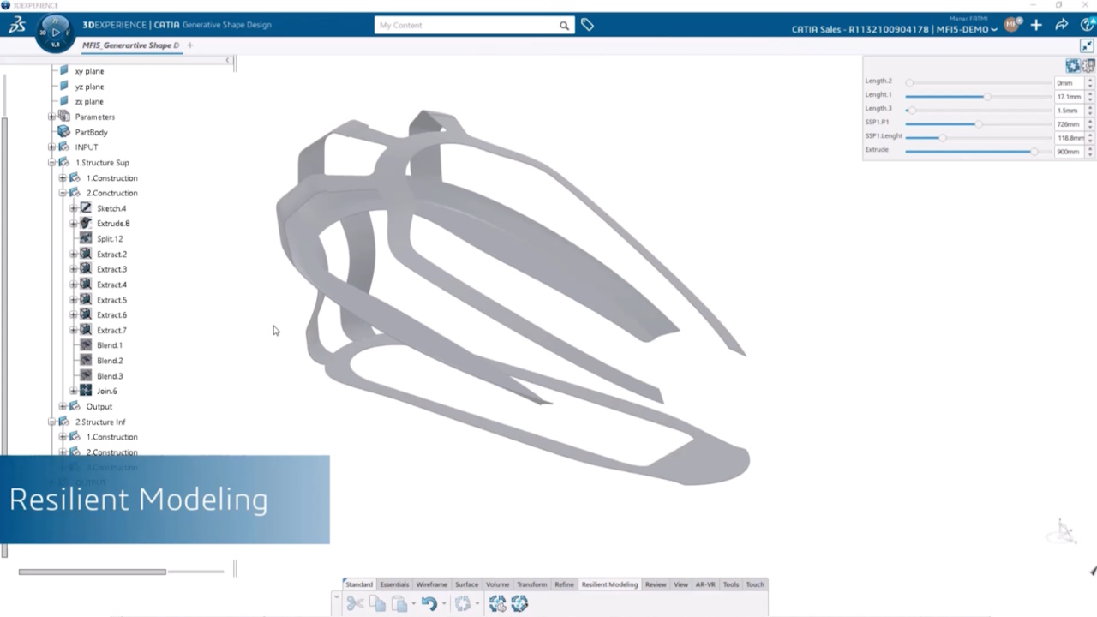Select the Sketch.4 node in the tree
The width and height of the screenshot is (1097, 617).
(x=111, y=208)
